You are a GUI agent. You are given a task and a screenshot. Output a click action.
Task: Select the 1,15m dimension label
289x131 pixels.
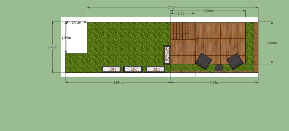182,13
